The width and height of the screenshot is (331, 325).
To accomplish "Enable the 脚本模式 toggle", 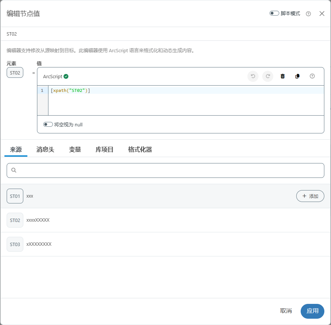I will (x=274, y=13).
